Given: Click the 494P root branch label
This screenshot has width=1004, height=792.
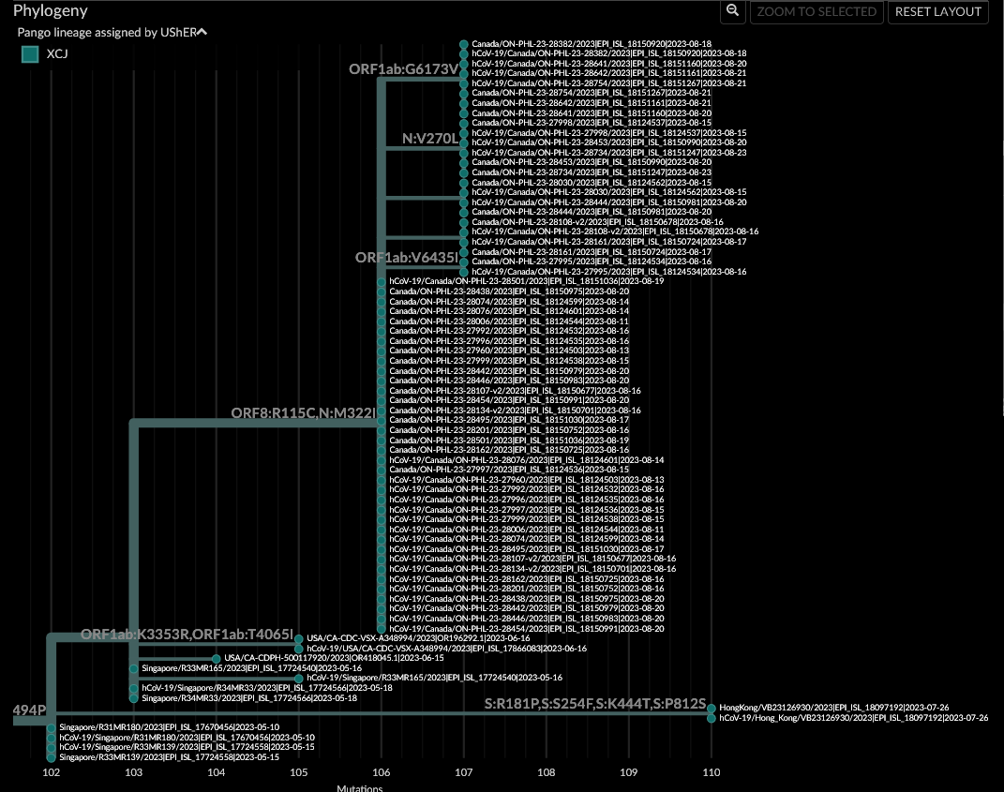Looking at the screenshot, I should [29, 710].
